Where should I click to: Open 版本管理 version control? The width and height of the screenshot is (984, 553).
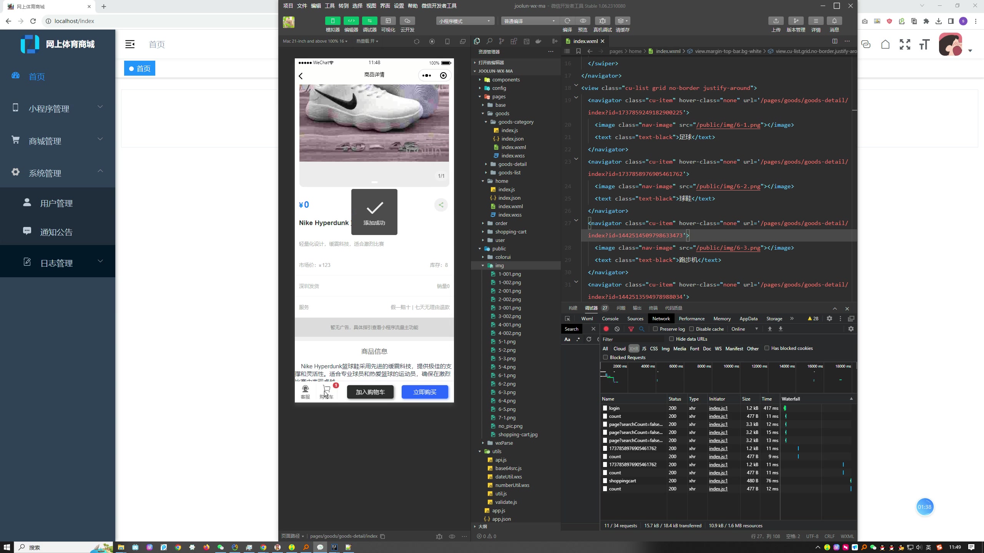point(796,21)
